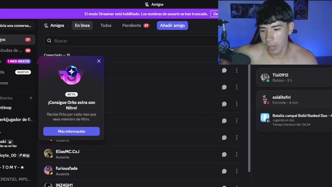Click the friends list vertical scrollbar
The height and width of the screenshot is (187, 332).
click(249, 118)
